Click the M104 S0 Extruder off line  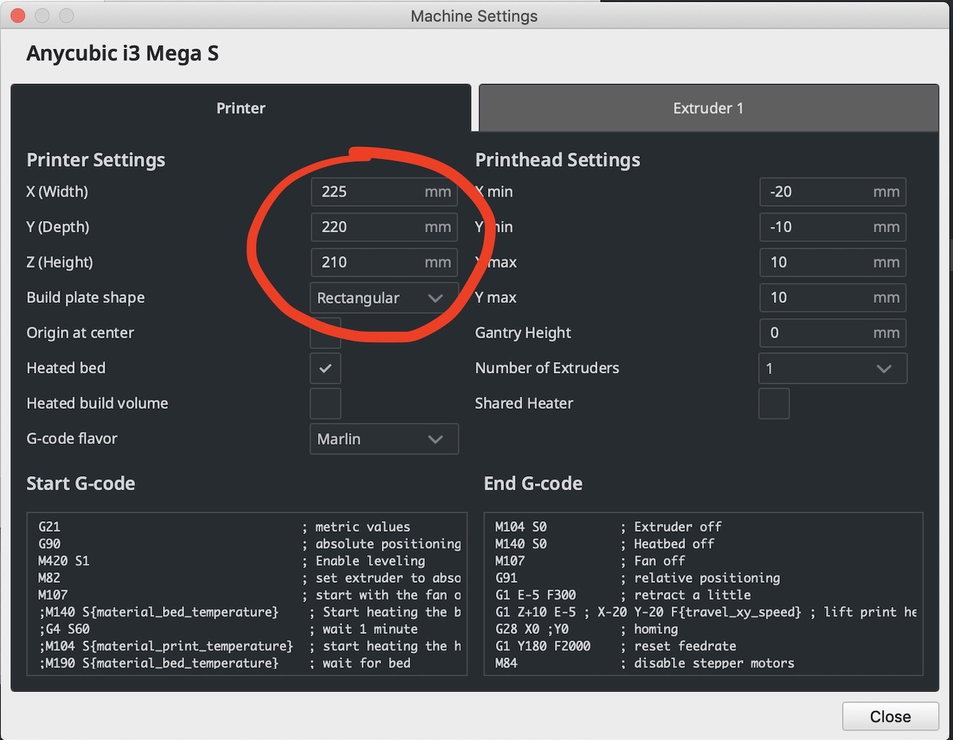(x=609, y=527)
